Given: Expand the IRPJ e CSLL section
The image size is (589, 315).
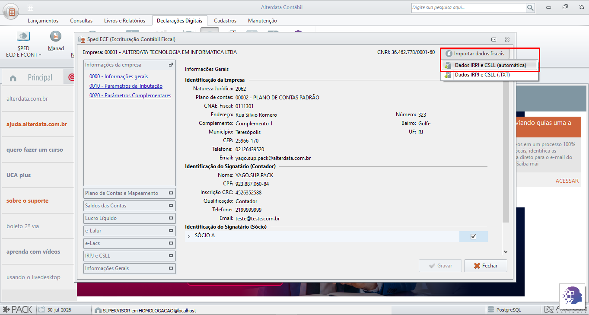Looking at the screenshot, I should tap(130, 256).
